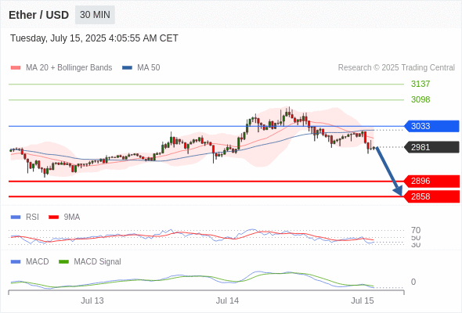
Task: Click the blue downward forecast arrow
Action: pyautogui.click(x=389, y=171)
